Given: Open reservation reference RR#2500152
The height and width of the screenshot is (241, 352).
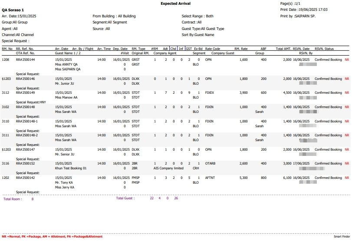Looking at the screenshot, I should (25, 164).
